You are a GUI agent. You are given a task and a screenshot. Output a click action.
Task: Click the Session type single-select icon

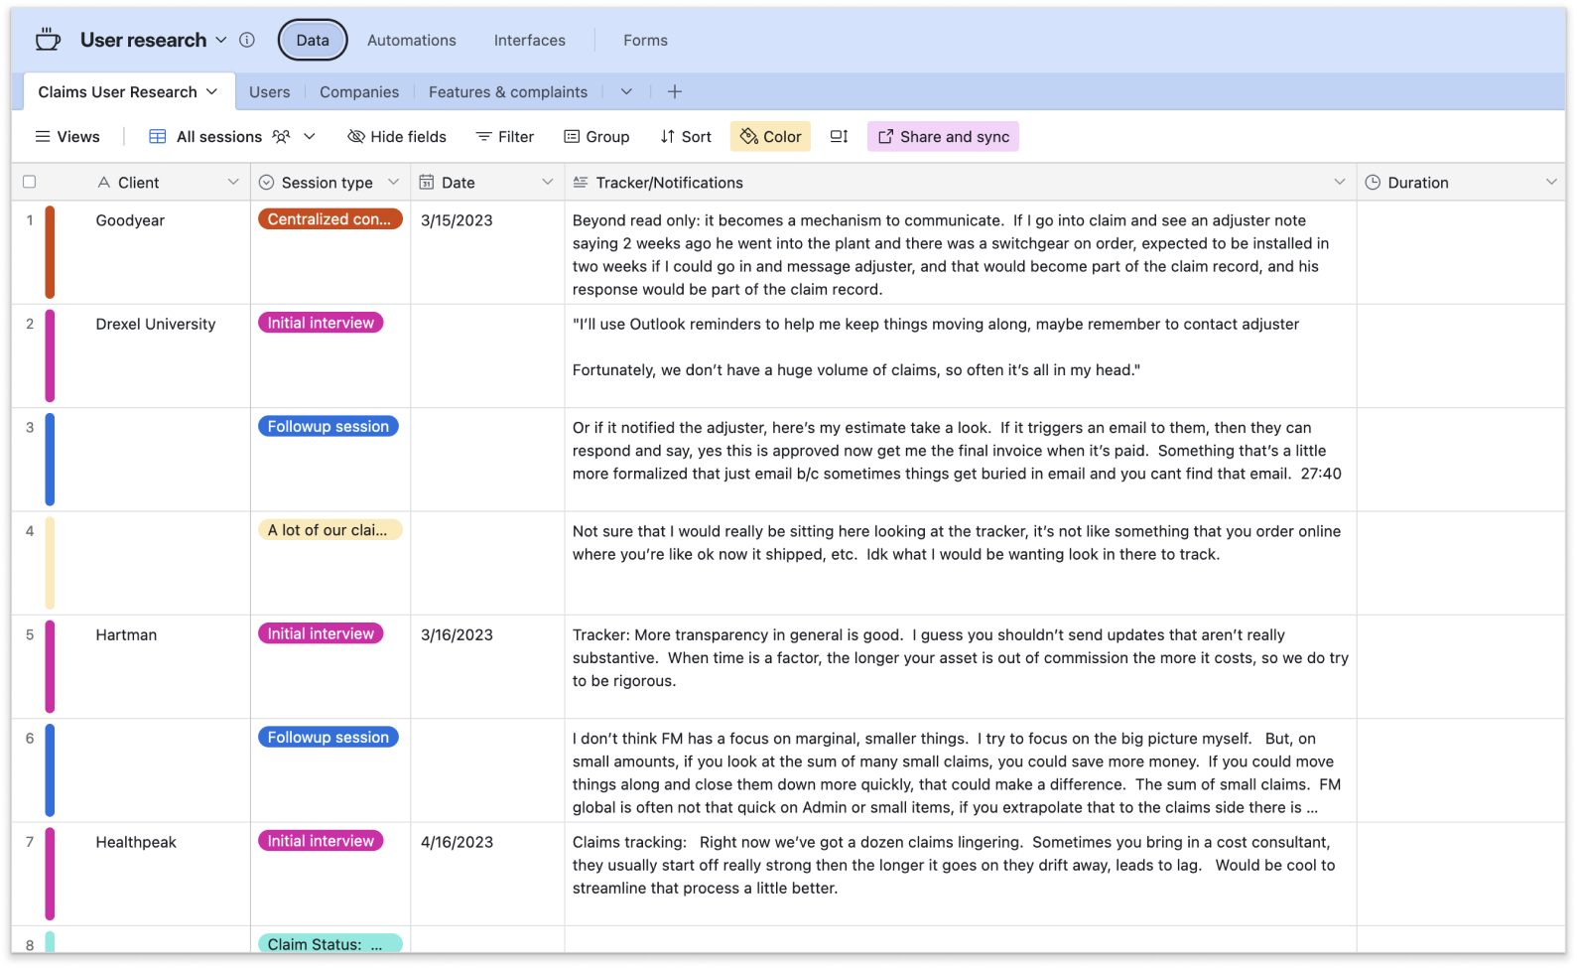coord(266,182)
